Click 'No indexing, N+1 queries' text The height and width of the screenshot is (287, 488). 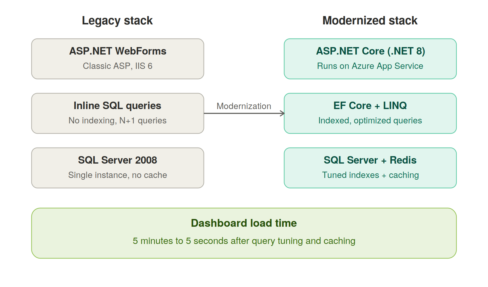tap(117, 121)
